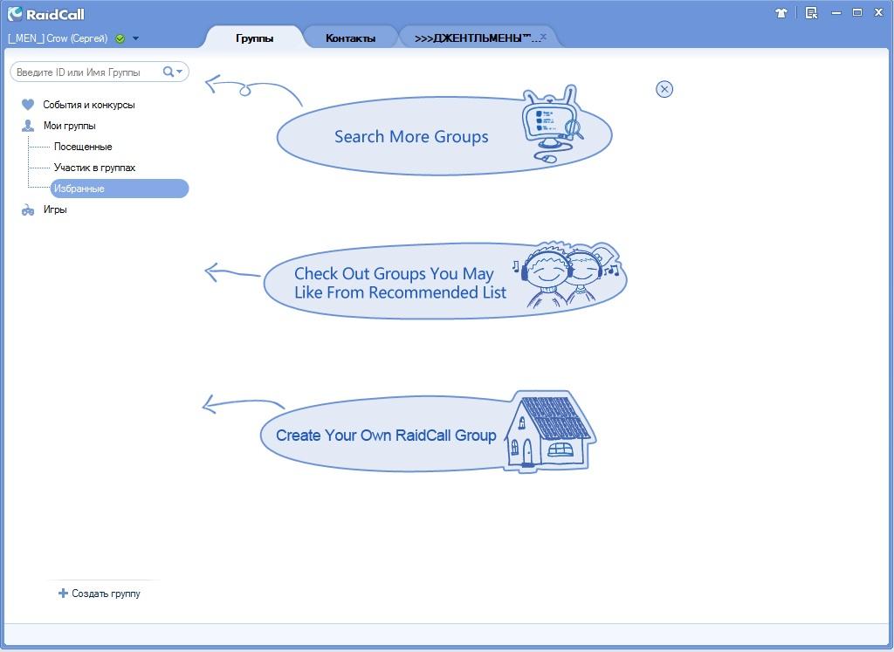The image size is (894, 652).
Task: Click the green online status icon
Action: 120,38
